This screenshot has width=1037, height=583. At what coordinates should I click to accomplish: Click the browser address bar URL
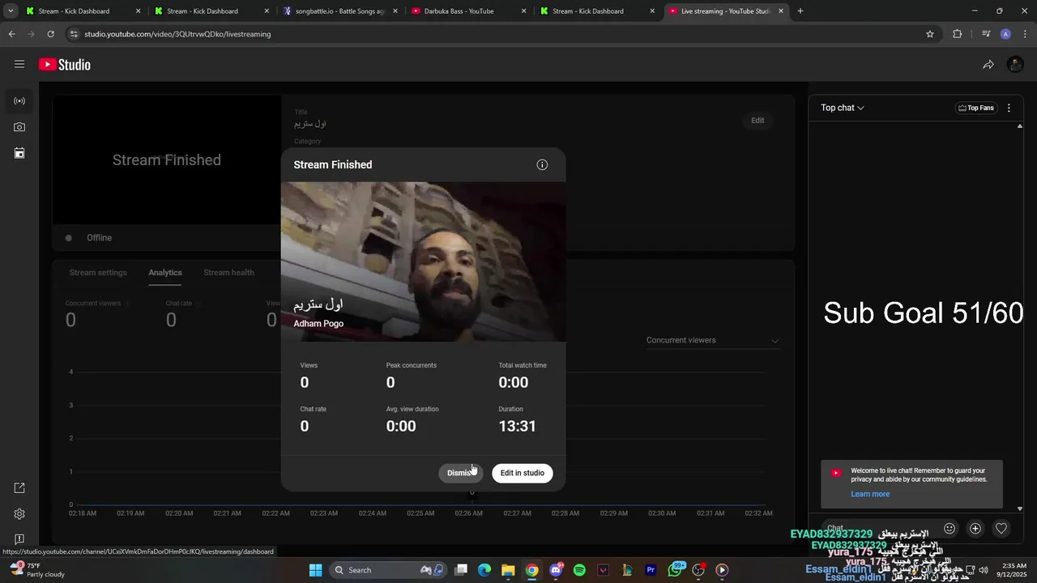pyautogui.click(x=177, y=34)
